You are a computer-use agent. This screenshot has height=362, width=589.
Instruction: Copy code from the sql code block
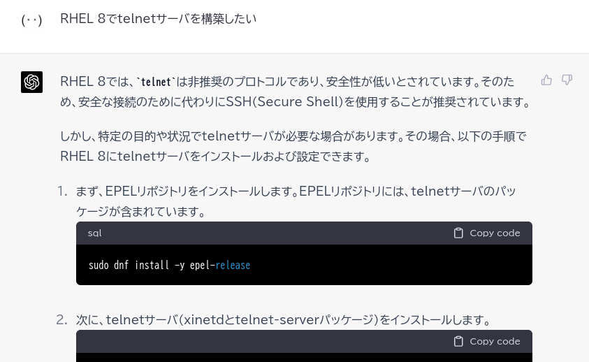pyautogui.click(x=487, y=233)
